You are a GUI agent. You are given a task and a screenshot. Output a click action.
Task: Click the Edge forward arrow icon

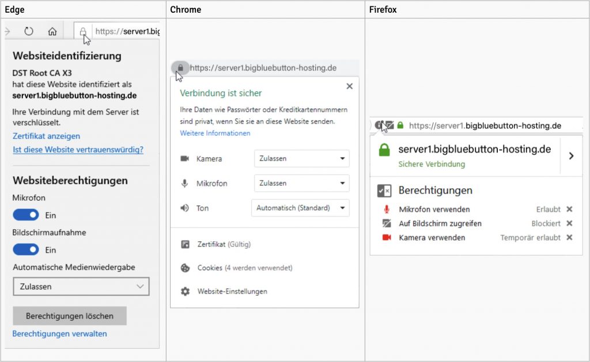pos(7,31)
